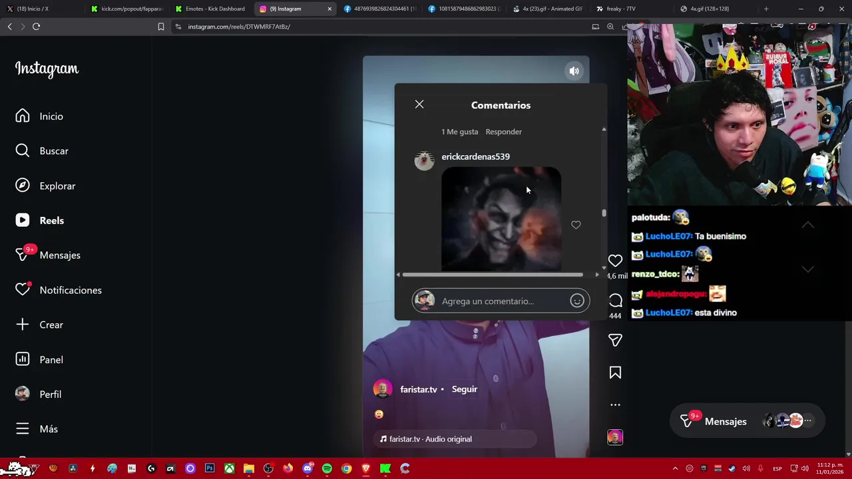This screenshot has width=852, height=479.
Task: Open emoji picker in comment box
Action: point(577,301)
